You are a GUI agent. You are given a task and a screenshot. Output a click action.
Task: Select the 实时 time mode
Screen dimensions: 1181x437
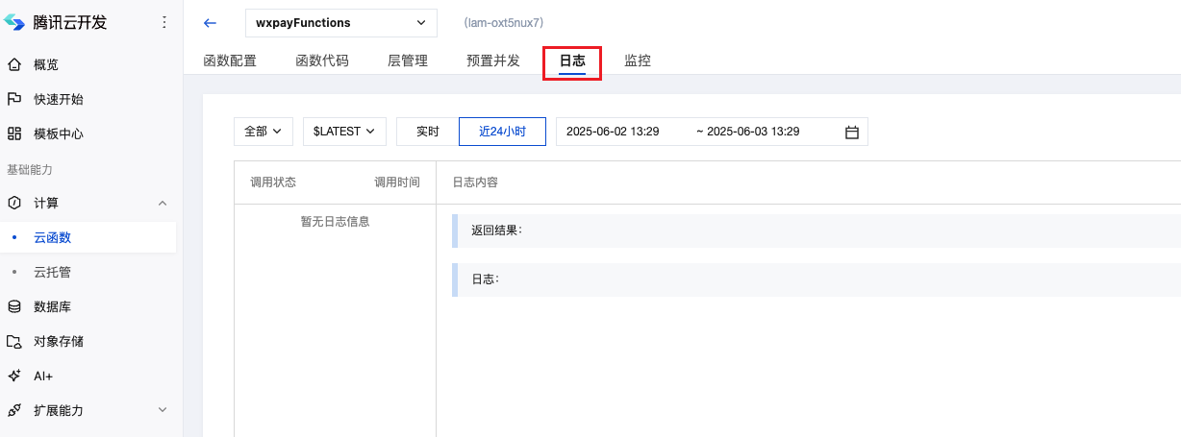[428, 132]
